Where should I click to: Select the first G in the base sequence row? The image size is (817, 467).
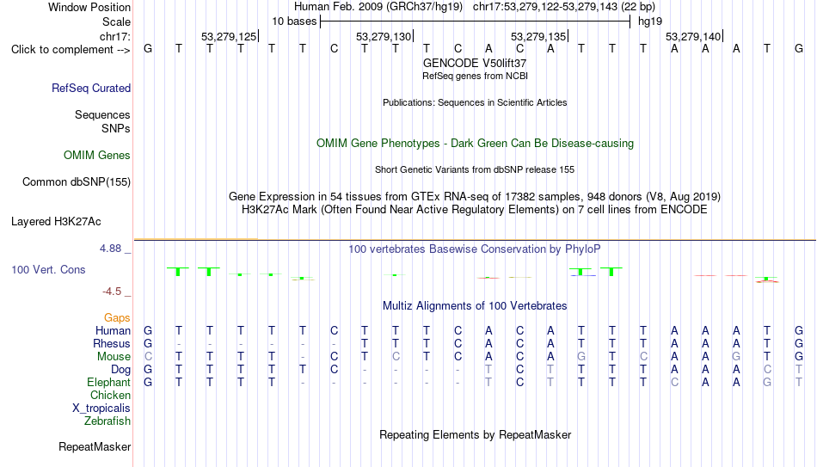tap(148, 49)
